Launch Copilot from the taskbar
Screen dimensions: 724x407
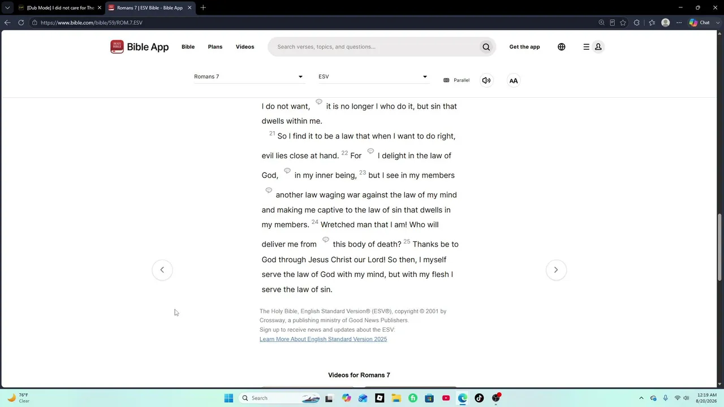(x=346, y=398)
